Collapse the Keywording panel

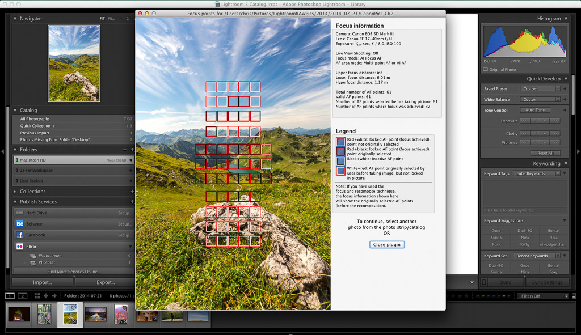click(x=566, y=164)
